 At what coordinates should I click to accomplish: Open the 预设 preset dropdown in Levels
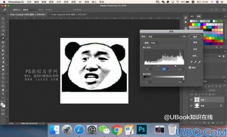[x=164, y=36]
